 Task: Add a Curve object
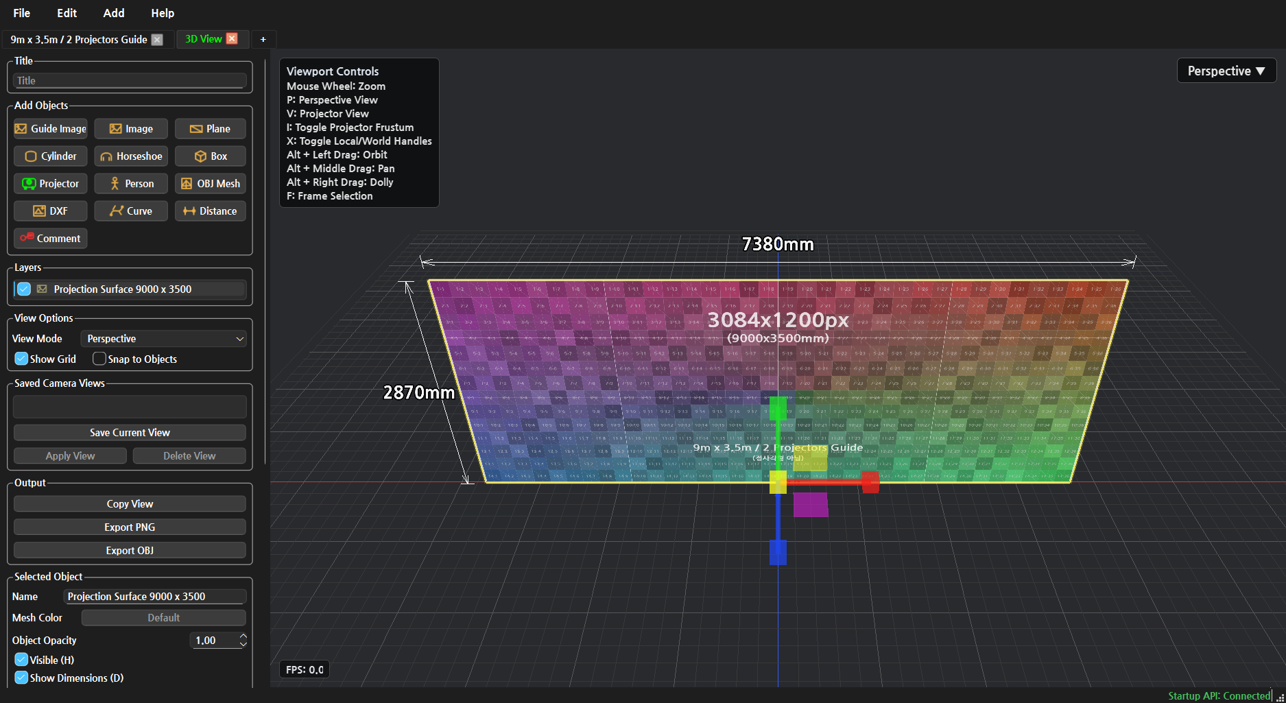tap(130, 211)
